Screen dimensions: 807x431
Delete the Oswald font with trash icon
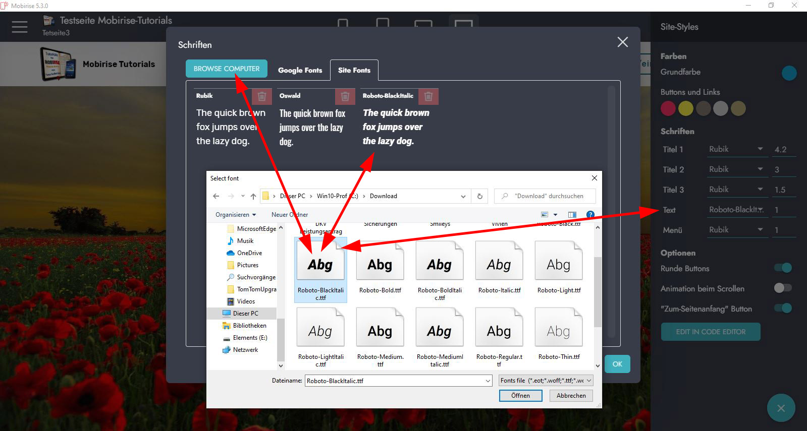coord(345,96)
